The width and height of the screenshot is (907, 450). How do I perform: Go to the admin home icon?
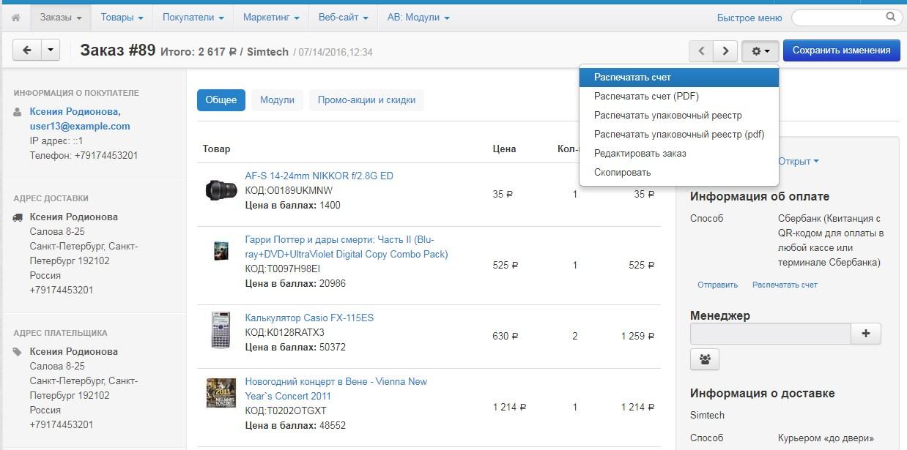15,17
